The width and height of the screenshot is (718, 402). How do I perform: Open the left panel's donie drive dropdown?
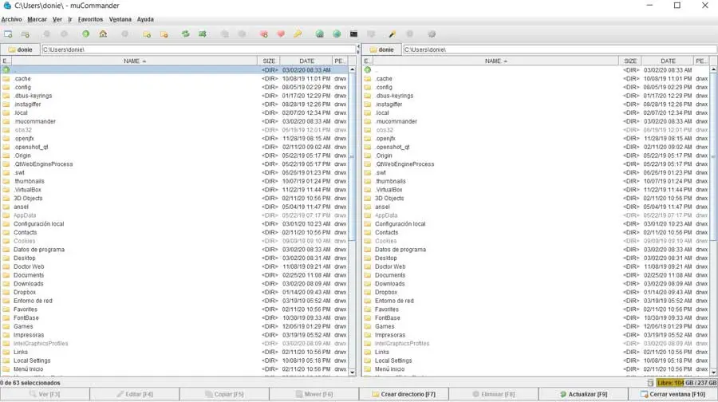pyautogui.click(x=20, y=49)
